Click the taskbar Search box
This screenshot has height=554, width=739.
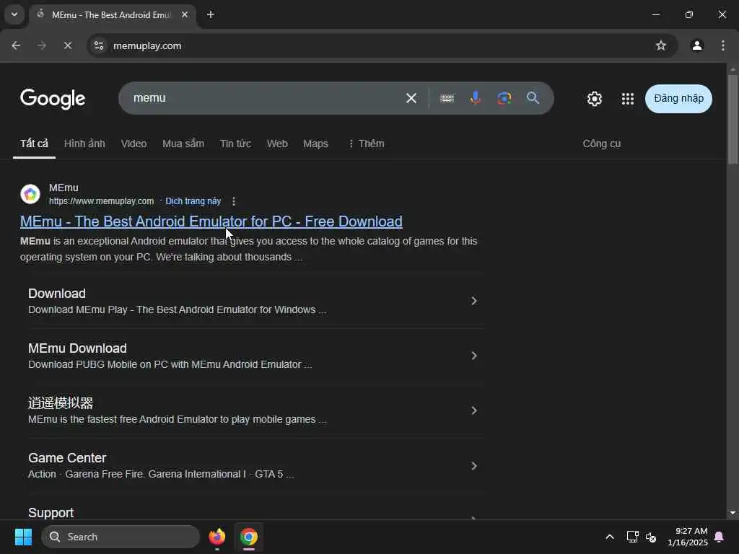click(121, 537)
